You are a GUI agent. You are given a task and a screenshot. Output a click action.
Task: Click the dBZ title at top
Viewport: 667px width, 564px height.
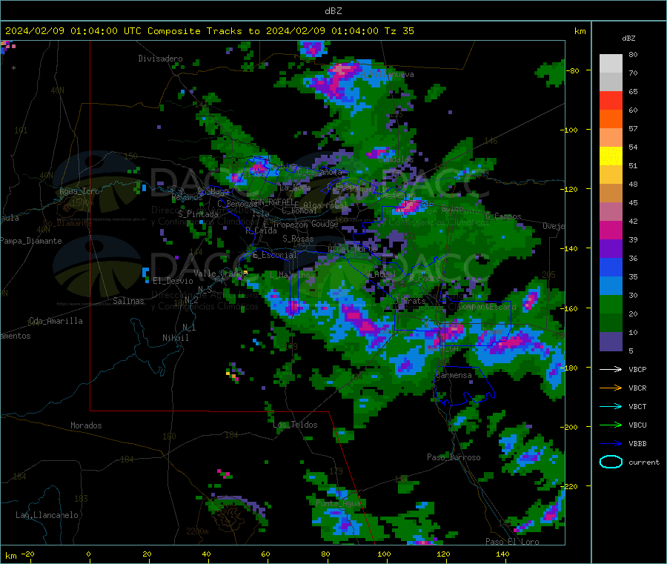(333, 11)
